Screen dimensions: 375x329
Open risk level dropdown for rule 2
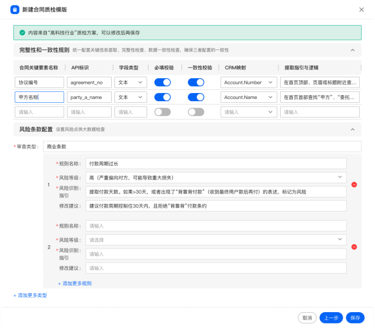coord(216,240)
